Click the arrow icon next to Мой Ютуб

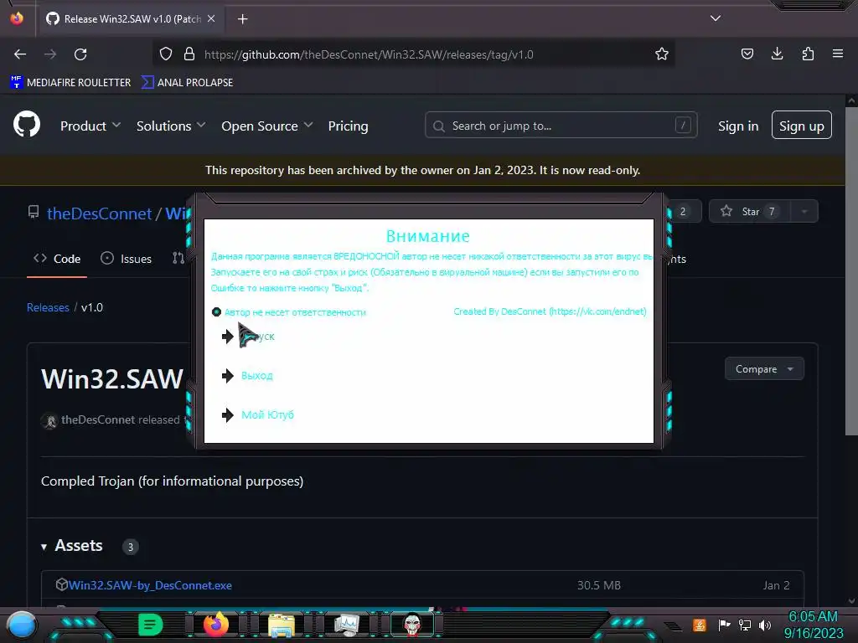[228, 415]
